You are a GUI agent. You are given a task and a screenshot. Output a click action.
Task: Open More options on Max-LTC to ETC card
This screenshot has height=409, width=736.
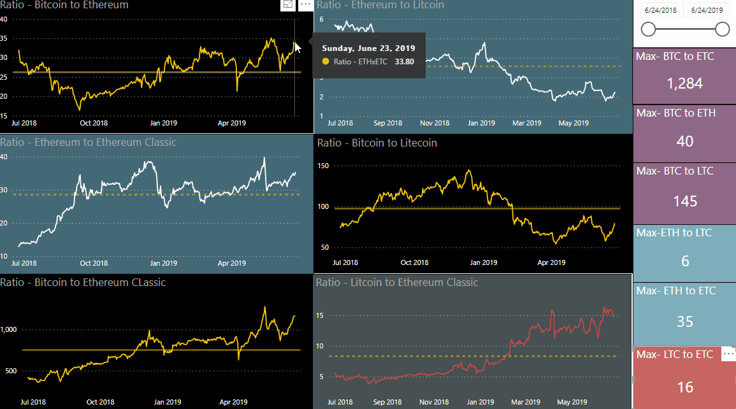[727, 353]
